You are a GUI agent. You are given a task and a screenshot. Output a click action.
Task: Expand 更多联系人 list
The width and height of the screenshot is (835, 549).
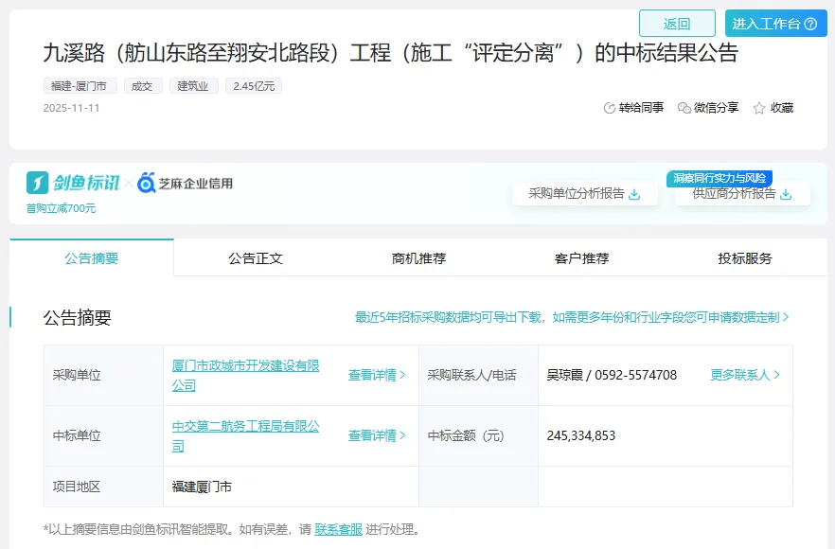click(745, 375)
